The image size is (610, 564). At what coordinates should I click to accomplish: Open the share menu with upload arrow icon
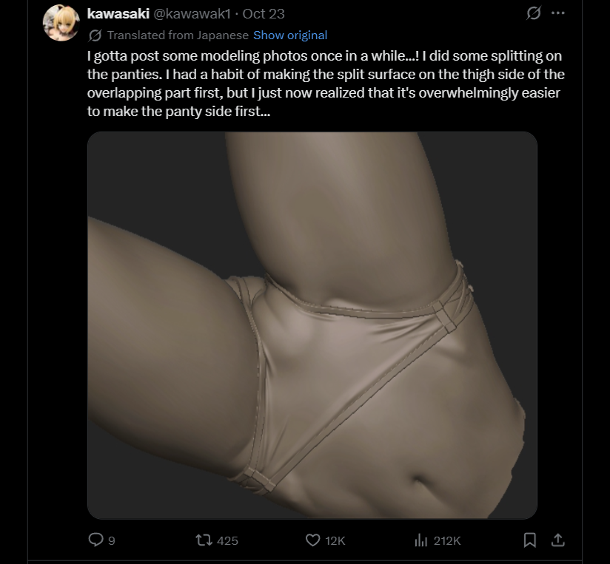(558, 540)
